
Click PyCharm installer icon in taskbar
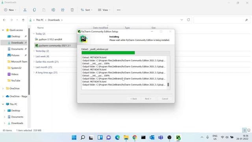click(x=178, y=138)
